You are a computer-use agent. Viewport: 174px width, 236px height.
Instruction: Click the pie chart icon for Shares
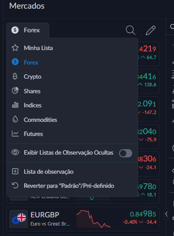click(15, 90)
